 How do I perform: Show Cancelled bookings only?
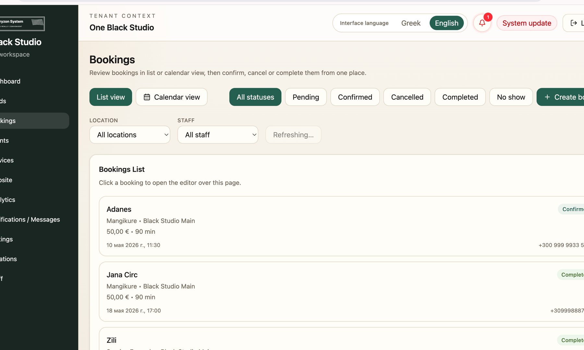tap(407, 97)
